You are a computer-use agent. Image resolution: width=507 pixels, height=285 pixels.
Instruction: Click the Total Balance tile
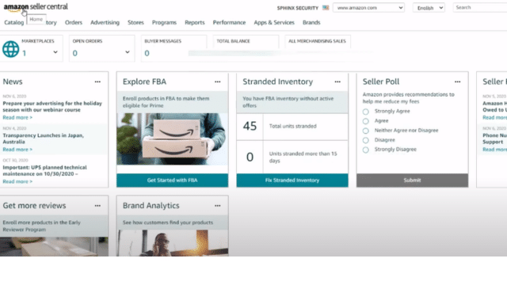(246, 41)
